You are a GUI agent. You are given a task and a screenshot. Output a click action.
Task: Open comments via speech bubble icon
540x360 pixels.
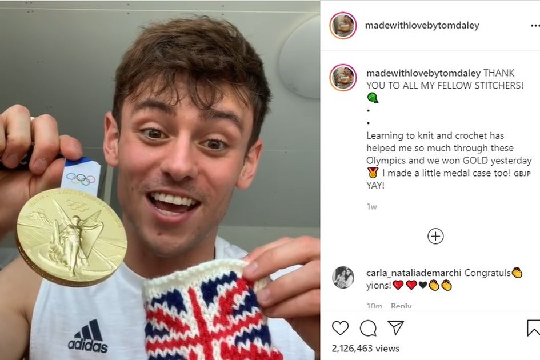point(368,328)
